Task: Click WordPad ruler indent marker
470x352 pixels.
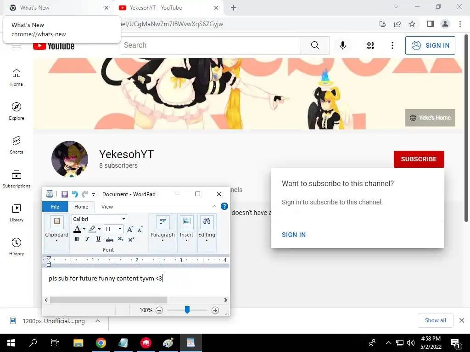Action: (x=49, y=262)
